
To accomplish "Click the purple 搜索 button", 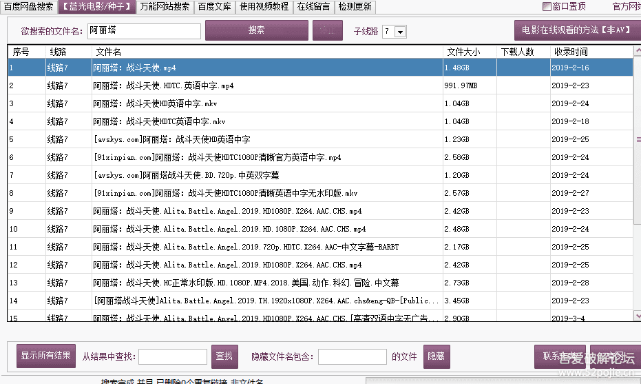I will pos(256,31).
